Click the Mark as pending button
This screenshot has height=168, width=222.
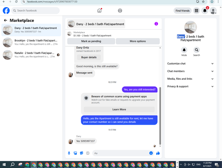click(x=91, y=41)
